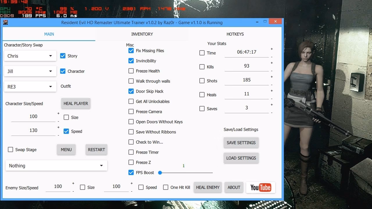Viewport: 372px width, 209px height.
Task: Turn off Invincibility
Action: coord(131,61)
